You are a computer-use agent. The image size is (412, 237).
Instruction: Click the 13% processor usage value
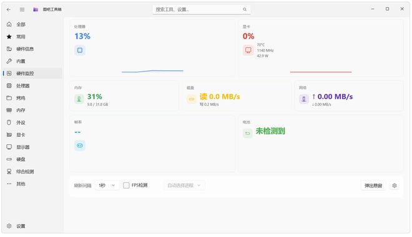[x=82, y=36]
